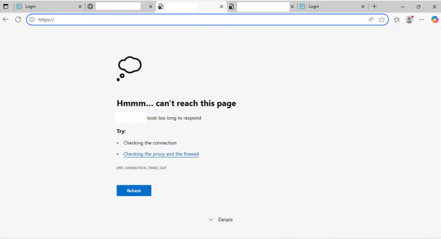This screenshot has height=239, width=441.
Task: Click the "took too long to respond" message
Action: [x=174, y=118]
